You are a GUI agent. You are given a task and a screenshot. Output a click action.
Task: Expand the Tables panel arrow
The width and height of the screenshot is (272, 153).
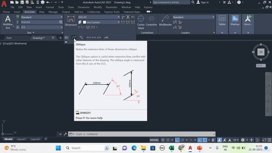tap(222, 33)
